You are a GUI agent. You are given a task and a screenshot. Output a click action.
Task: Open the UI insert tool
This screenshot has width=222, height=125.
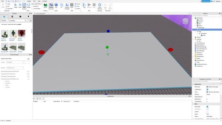click(x=61, y=6)
